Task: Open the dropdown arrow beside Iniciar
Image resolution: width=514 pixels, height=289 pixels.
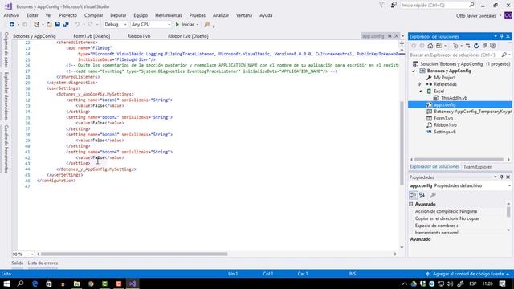Action: [198, 25]
